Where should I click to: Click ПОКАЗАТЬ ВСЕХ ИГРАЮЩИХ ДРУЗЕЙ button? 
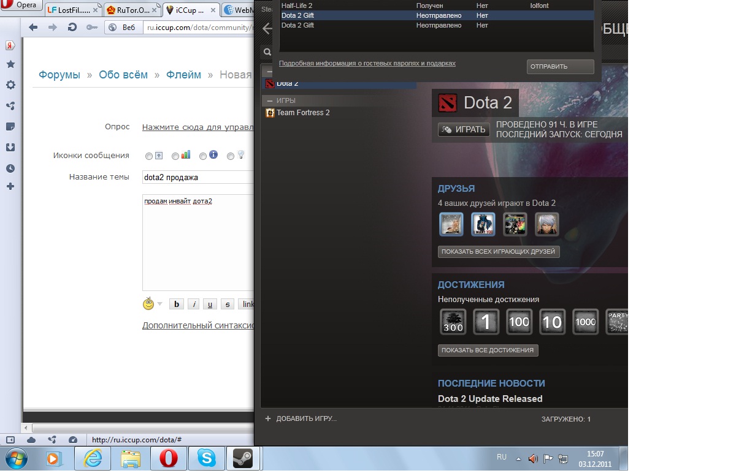(499, 252)
